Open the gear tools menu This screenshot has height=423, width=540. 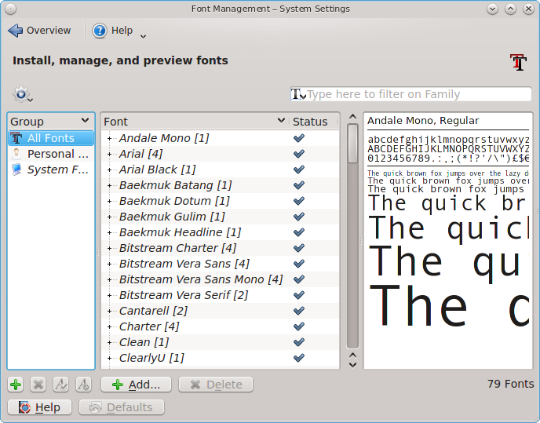23,94
